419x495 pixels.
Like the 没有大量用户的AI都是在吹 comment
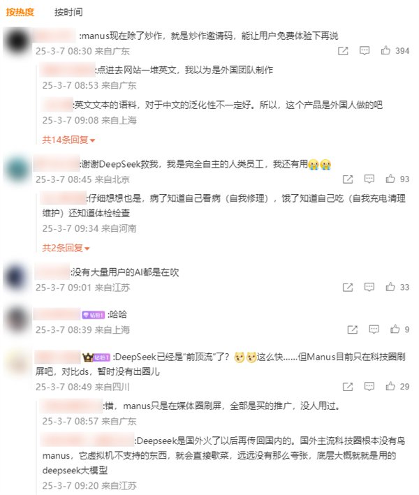(x=390, y=287)
